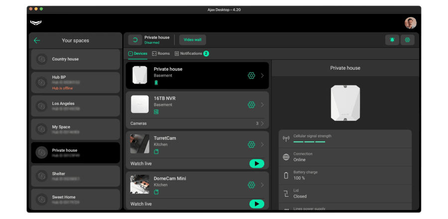Open the user profile avatar
Viewport: 448px width, 219px height.
tap(410, 23)
